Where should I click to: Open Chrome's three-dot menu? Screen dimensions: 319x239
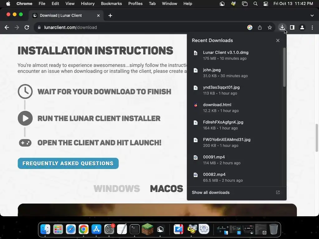312,27
